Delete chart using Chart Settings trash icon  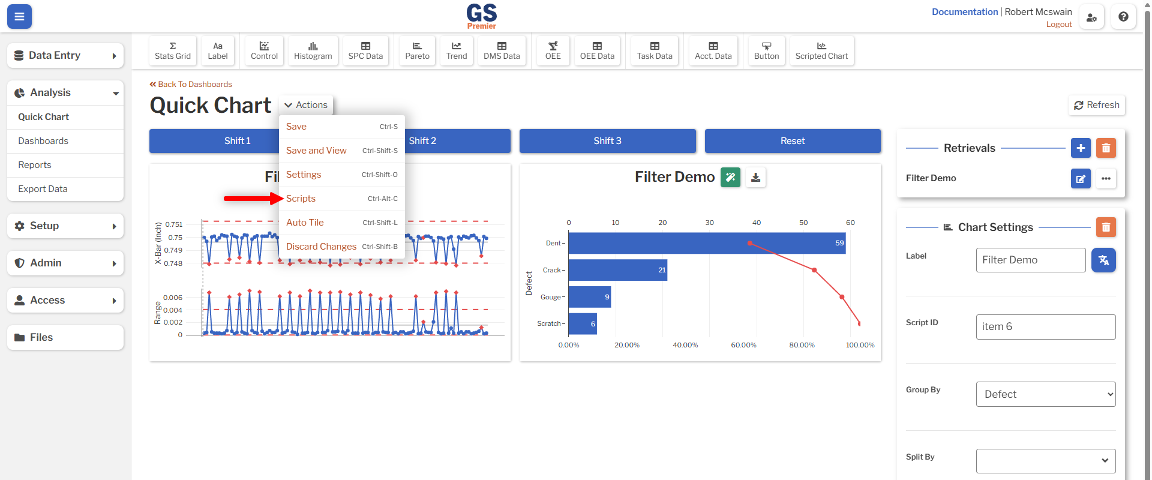coord(1106,227)
